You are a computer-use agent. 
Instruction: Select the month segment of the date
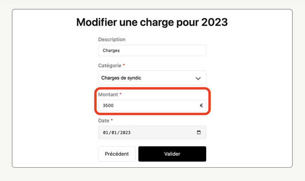(x=113, y=133)
